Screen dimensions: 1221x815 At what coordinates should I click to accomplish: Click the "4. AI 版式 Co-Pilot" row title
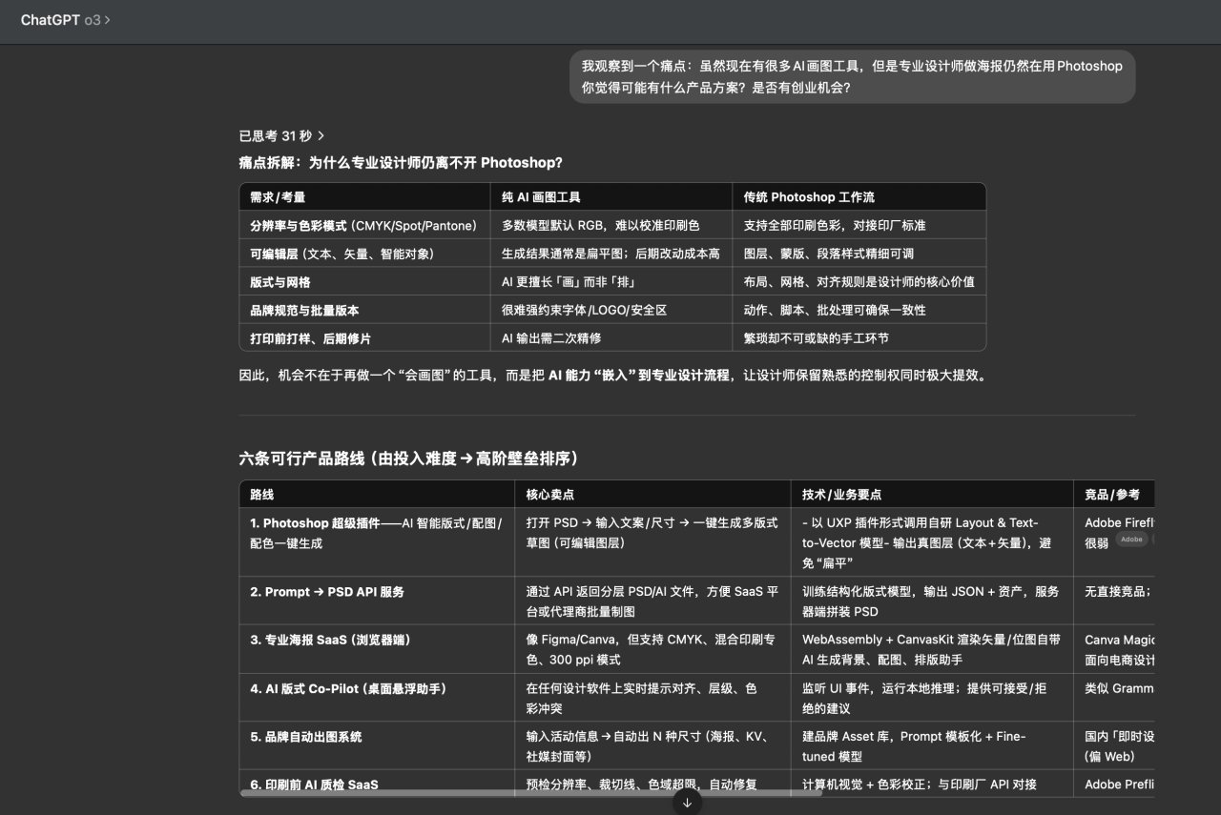[348, 688]
